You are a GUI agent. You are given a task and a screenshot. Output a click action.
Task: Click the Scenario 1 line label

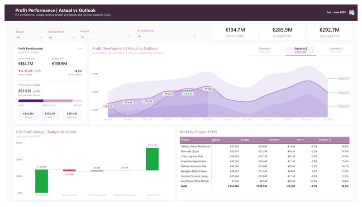(x=344, y=79)
